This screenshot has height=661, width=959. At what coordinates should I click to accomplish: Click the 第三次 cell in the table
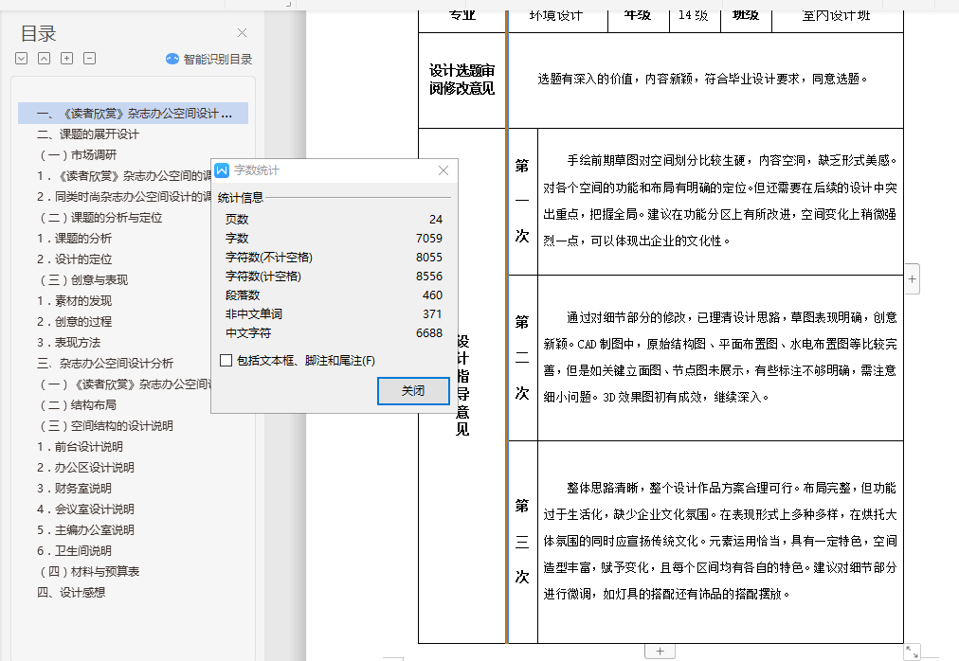(x=522, y=542)
